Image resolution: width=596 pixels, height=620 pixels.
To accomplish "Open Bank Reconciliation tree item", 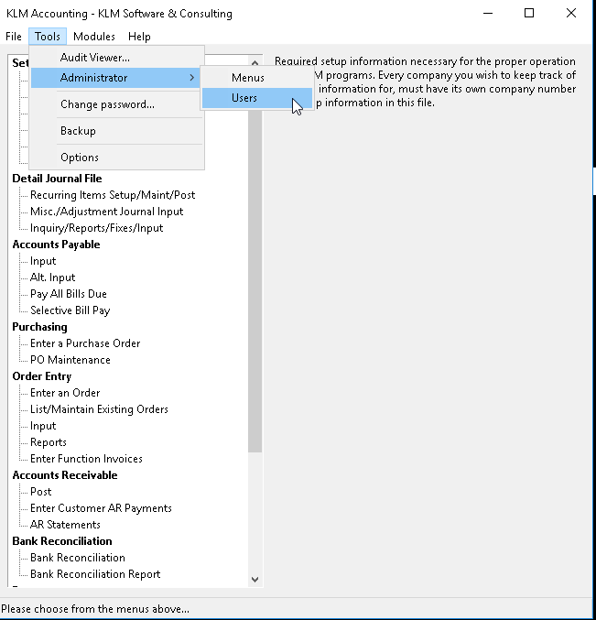I will tap(78, 558).
